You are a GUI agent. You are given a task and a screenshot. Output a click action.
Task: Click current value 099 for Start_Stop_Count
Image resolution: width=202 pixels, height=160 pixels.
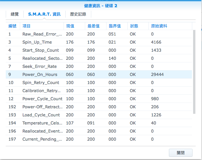click(70, 50)
